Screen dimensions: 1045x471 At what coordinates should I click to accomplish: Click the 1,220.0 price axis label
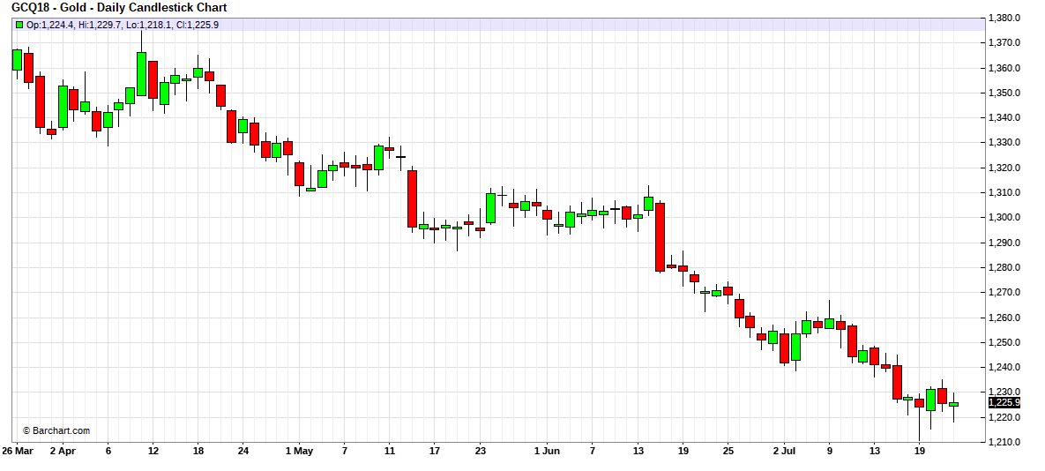pos(1005,418)
